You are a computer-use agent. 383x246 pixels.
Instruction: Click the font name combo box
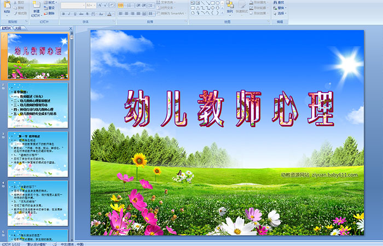click(x=73, y=5)
